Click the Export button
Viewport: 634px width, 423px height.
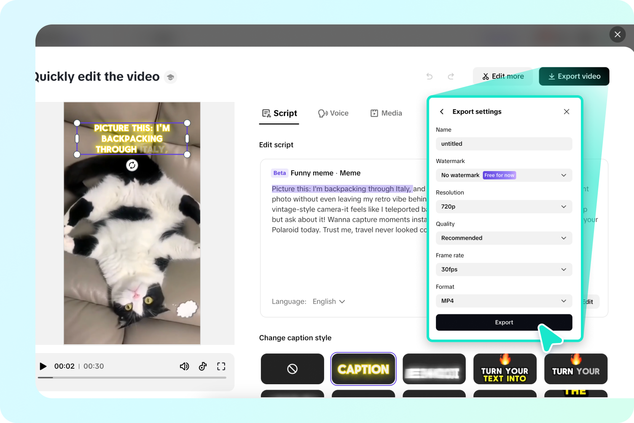point(504,322)
